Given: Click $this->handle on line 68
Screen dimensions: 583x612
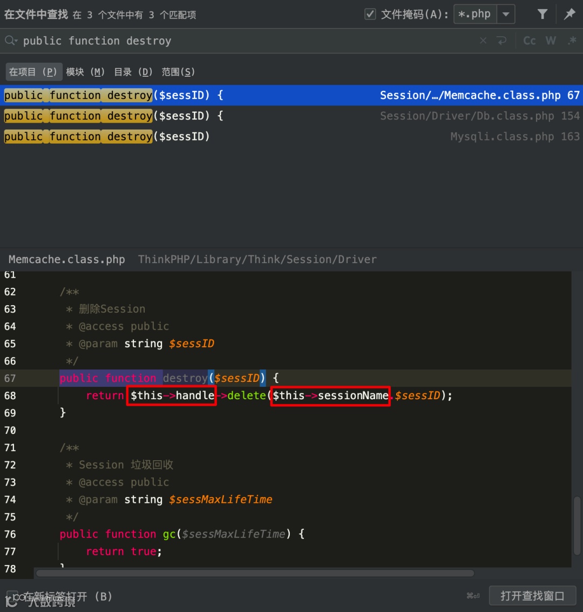Looking at the screenshot, I should click(172, 395).
